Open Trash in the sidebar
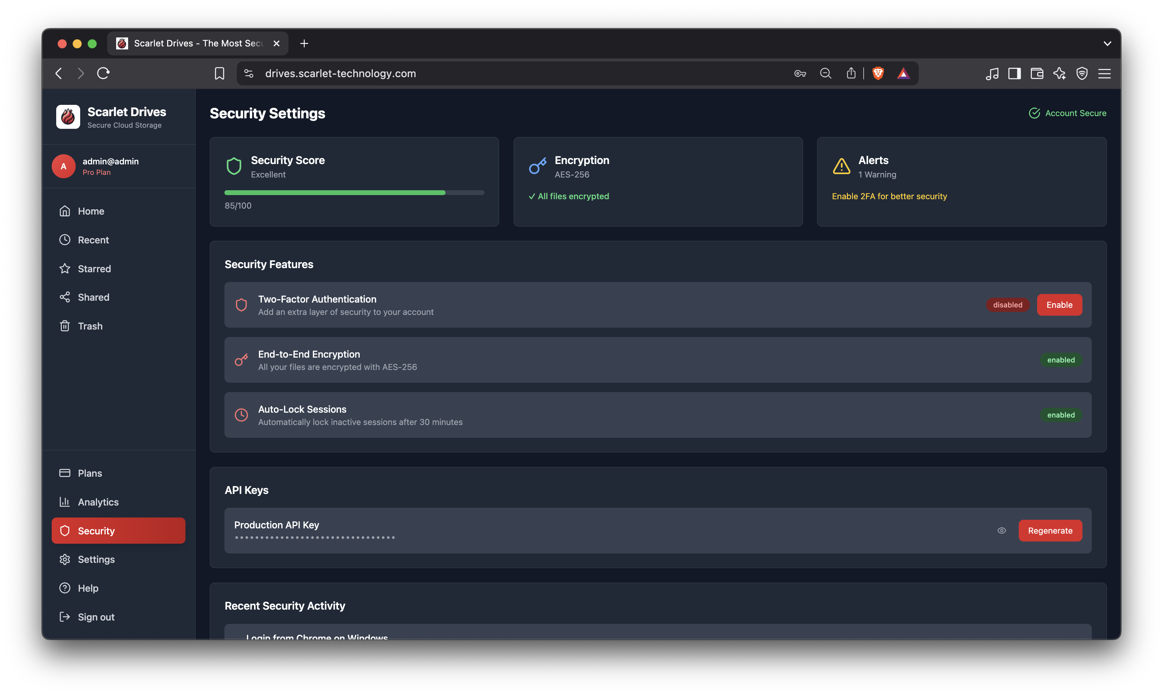This screenshot has height=695, width=1163. tap(118, 326)
